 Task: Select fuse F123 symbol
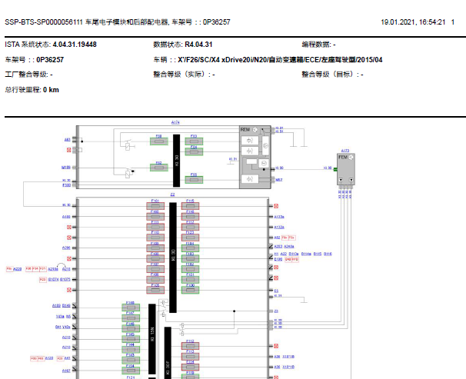190,238
